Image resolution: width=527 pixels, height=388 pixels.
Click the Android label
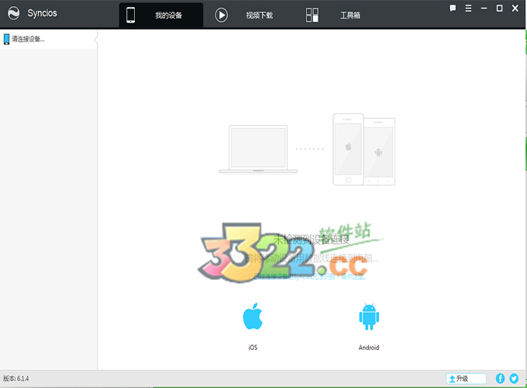(369, 348)
